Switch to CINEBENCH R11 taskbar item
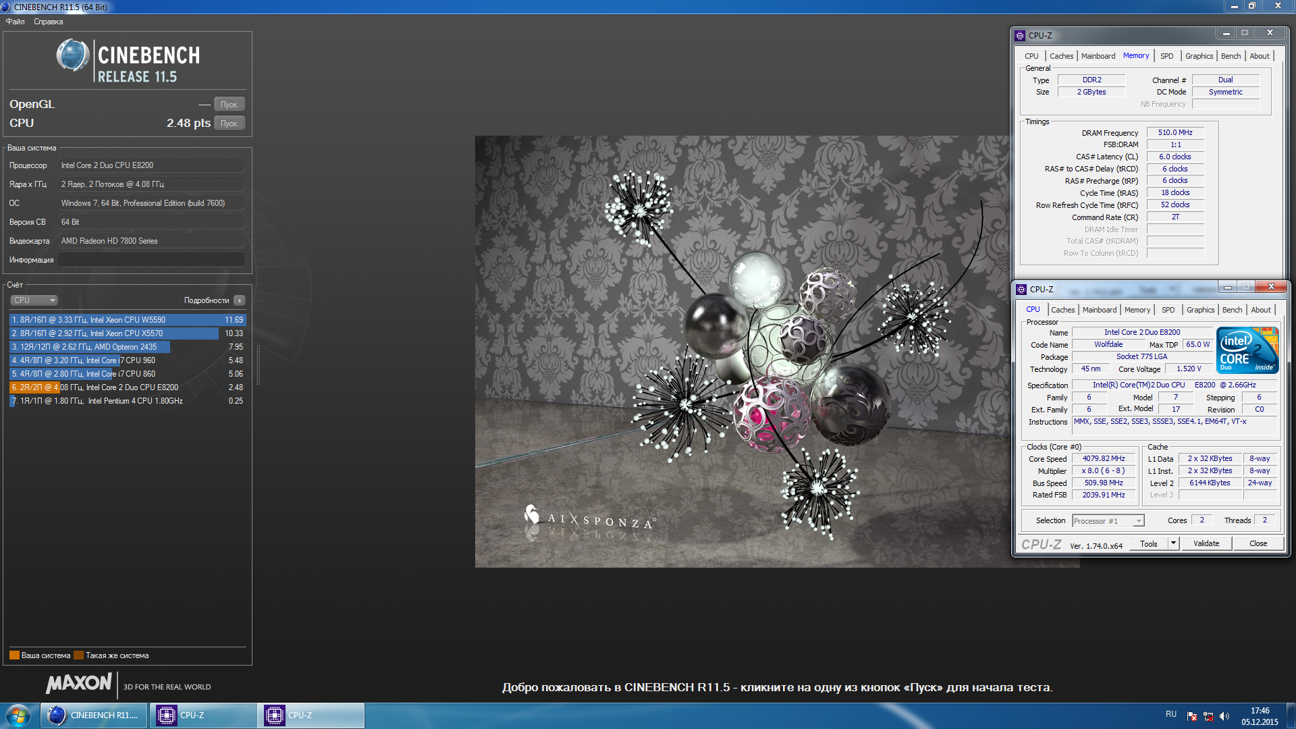Screen dimensions: 1296x729 (94, 715)
